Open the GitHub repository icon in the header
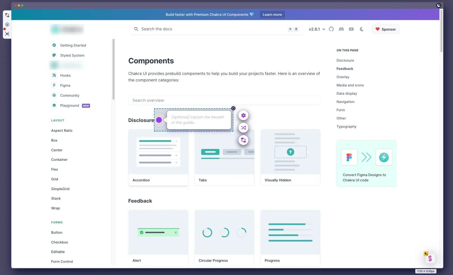The image size is (453, 275). [331, 29]
